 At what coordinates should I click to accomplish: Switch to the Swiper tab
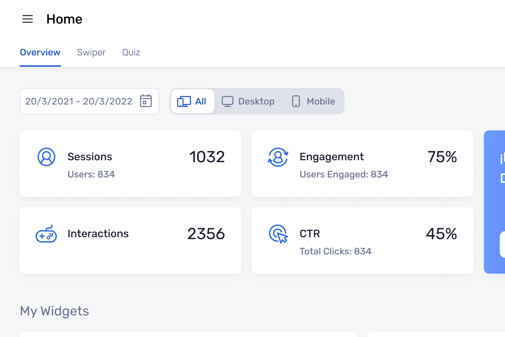(91, 52)
